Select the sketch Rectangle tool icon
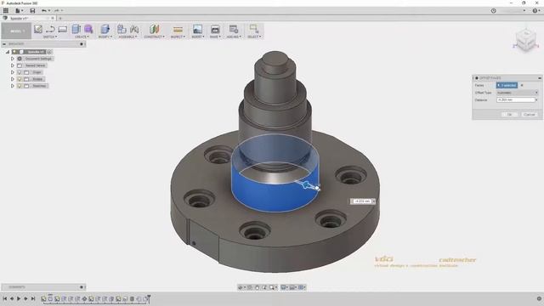Viewport: 544px width, 306px height. click(63, 29)
